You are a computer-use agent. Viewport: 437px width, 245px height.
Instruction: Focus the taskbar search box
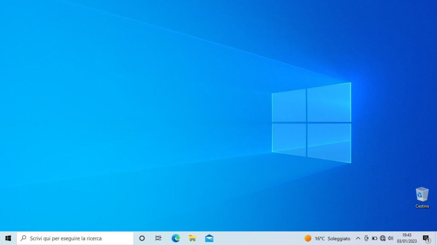coord(75,238)
